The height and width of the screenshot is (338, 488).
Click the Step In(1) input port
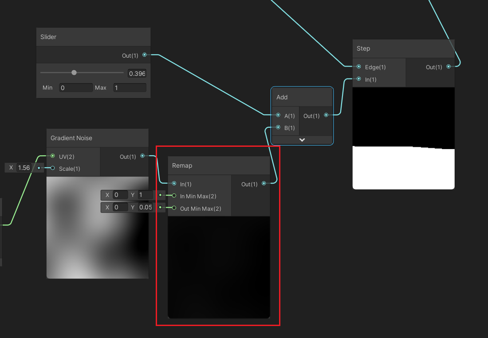(359, 79)
